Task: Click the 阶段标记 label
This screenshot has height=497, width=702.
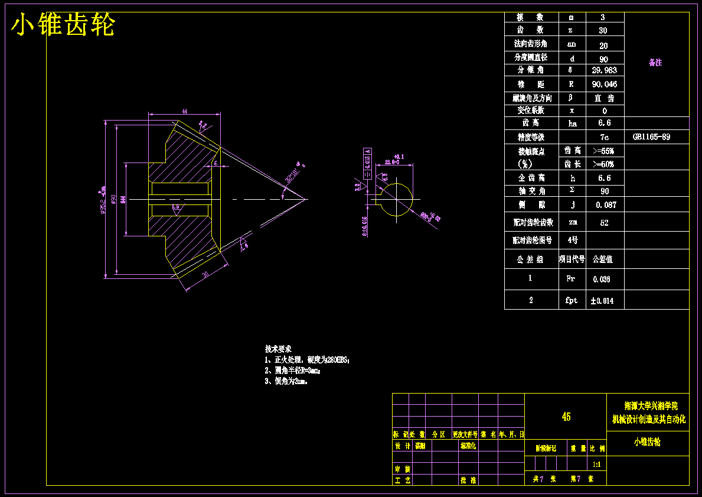Action: (x=546, y=448)
